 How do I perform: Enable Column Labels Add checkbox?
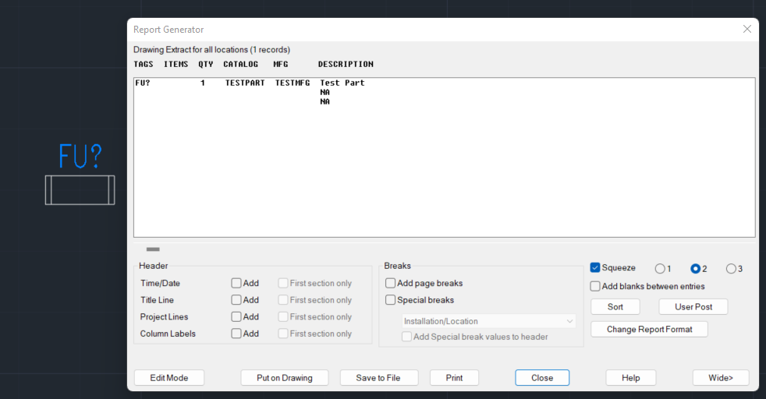[x=236, y=334]
